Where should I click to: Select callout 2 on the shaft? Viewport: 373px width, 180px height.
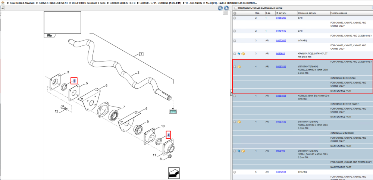pyautogui.click(x=138, y=72)
